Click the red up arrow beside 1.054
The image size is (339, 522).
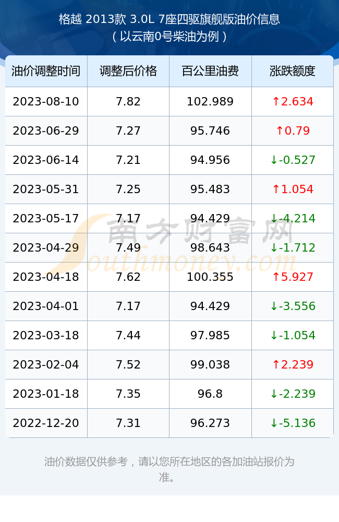coord(276,189)
